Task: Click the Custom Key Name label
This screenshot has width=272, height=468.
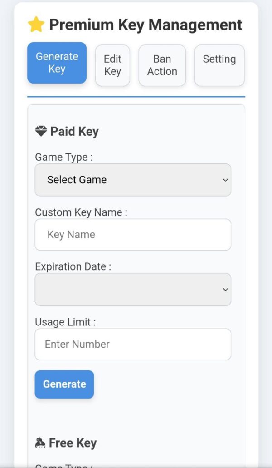Action: point(81,212)
